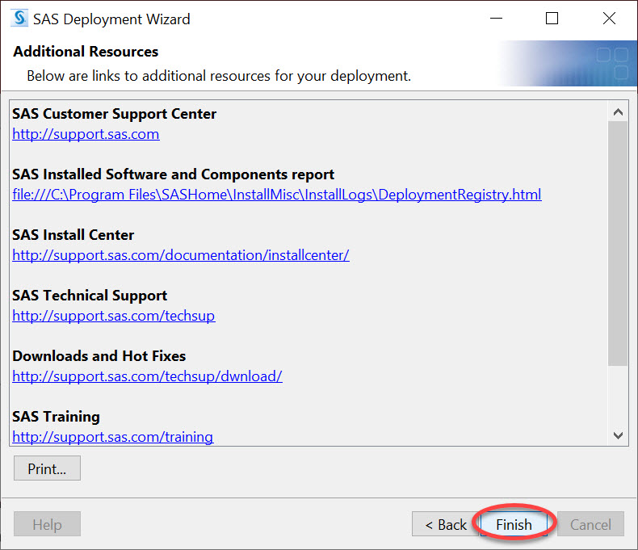Open the DeploymentRegistry.html report link

(277, 195)
